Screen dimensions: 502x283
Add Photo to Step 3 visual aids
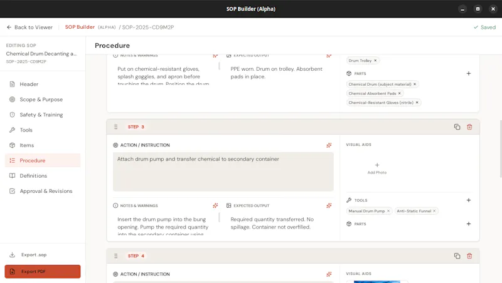[x=377, y=168]
